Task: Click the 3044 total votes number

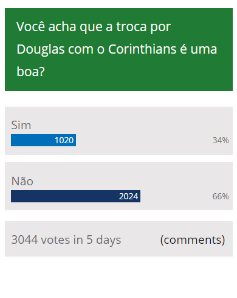Action: coord(24,239)
